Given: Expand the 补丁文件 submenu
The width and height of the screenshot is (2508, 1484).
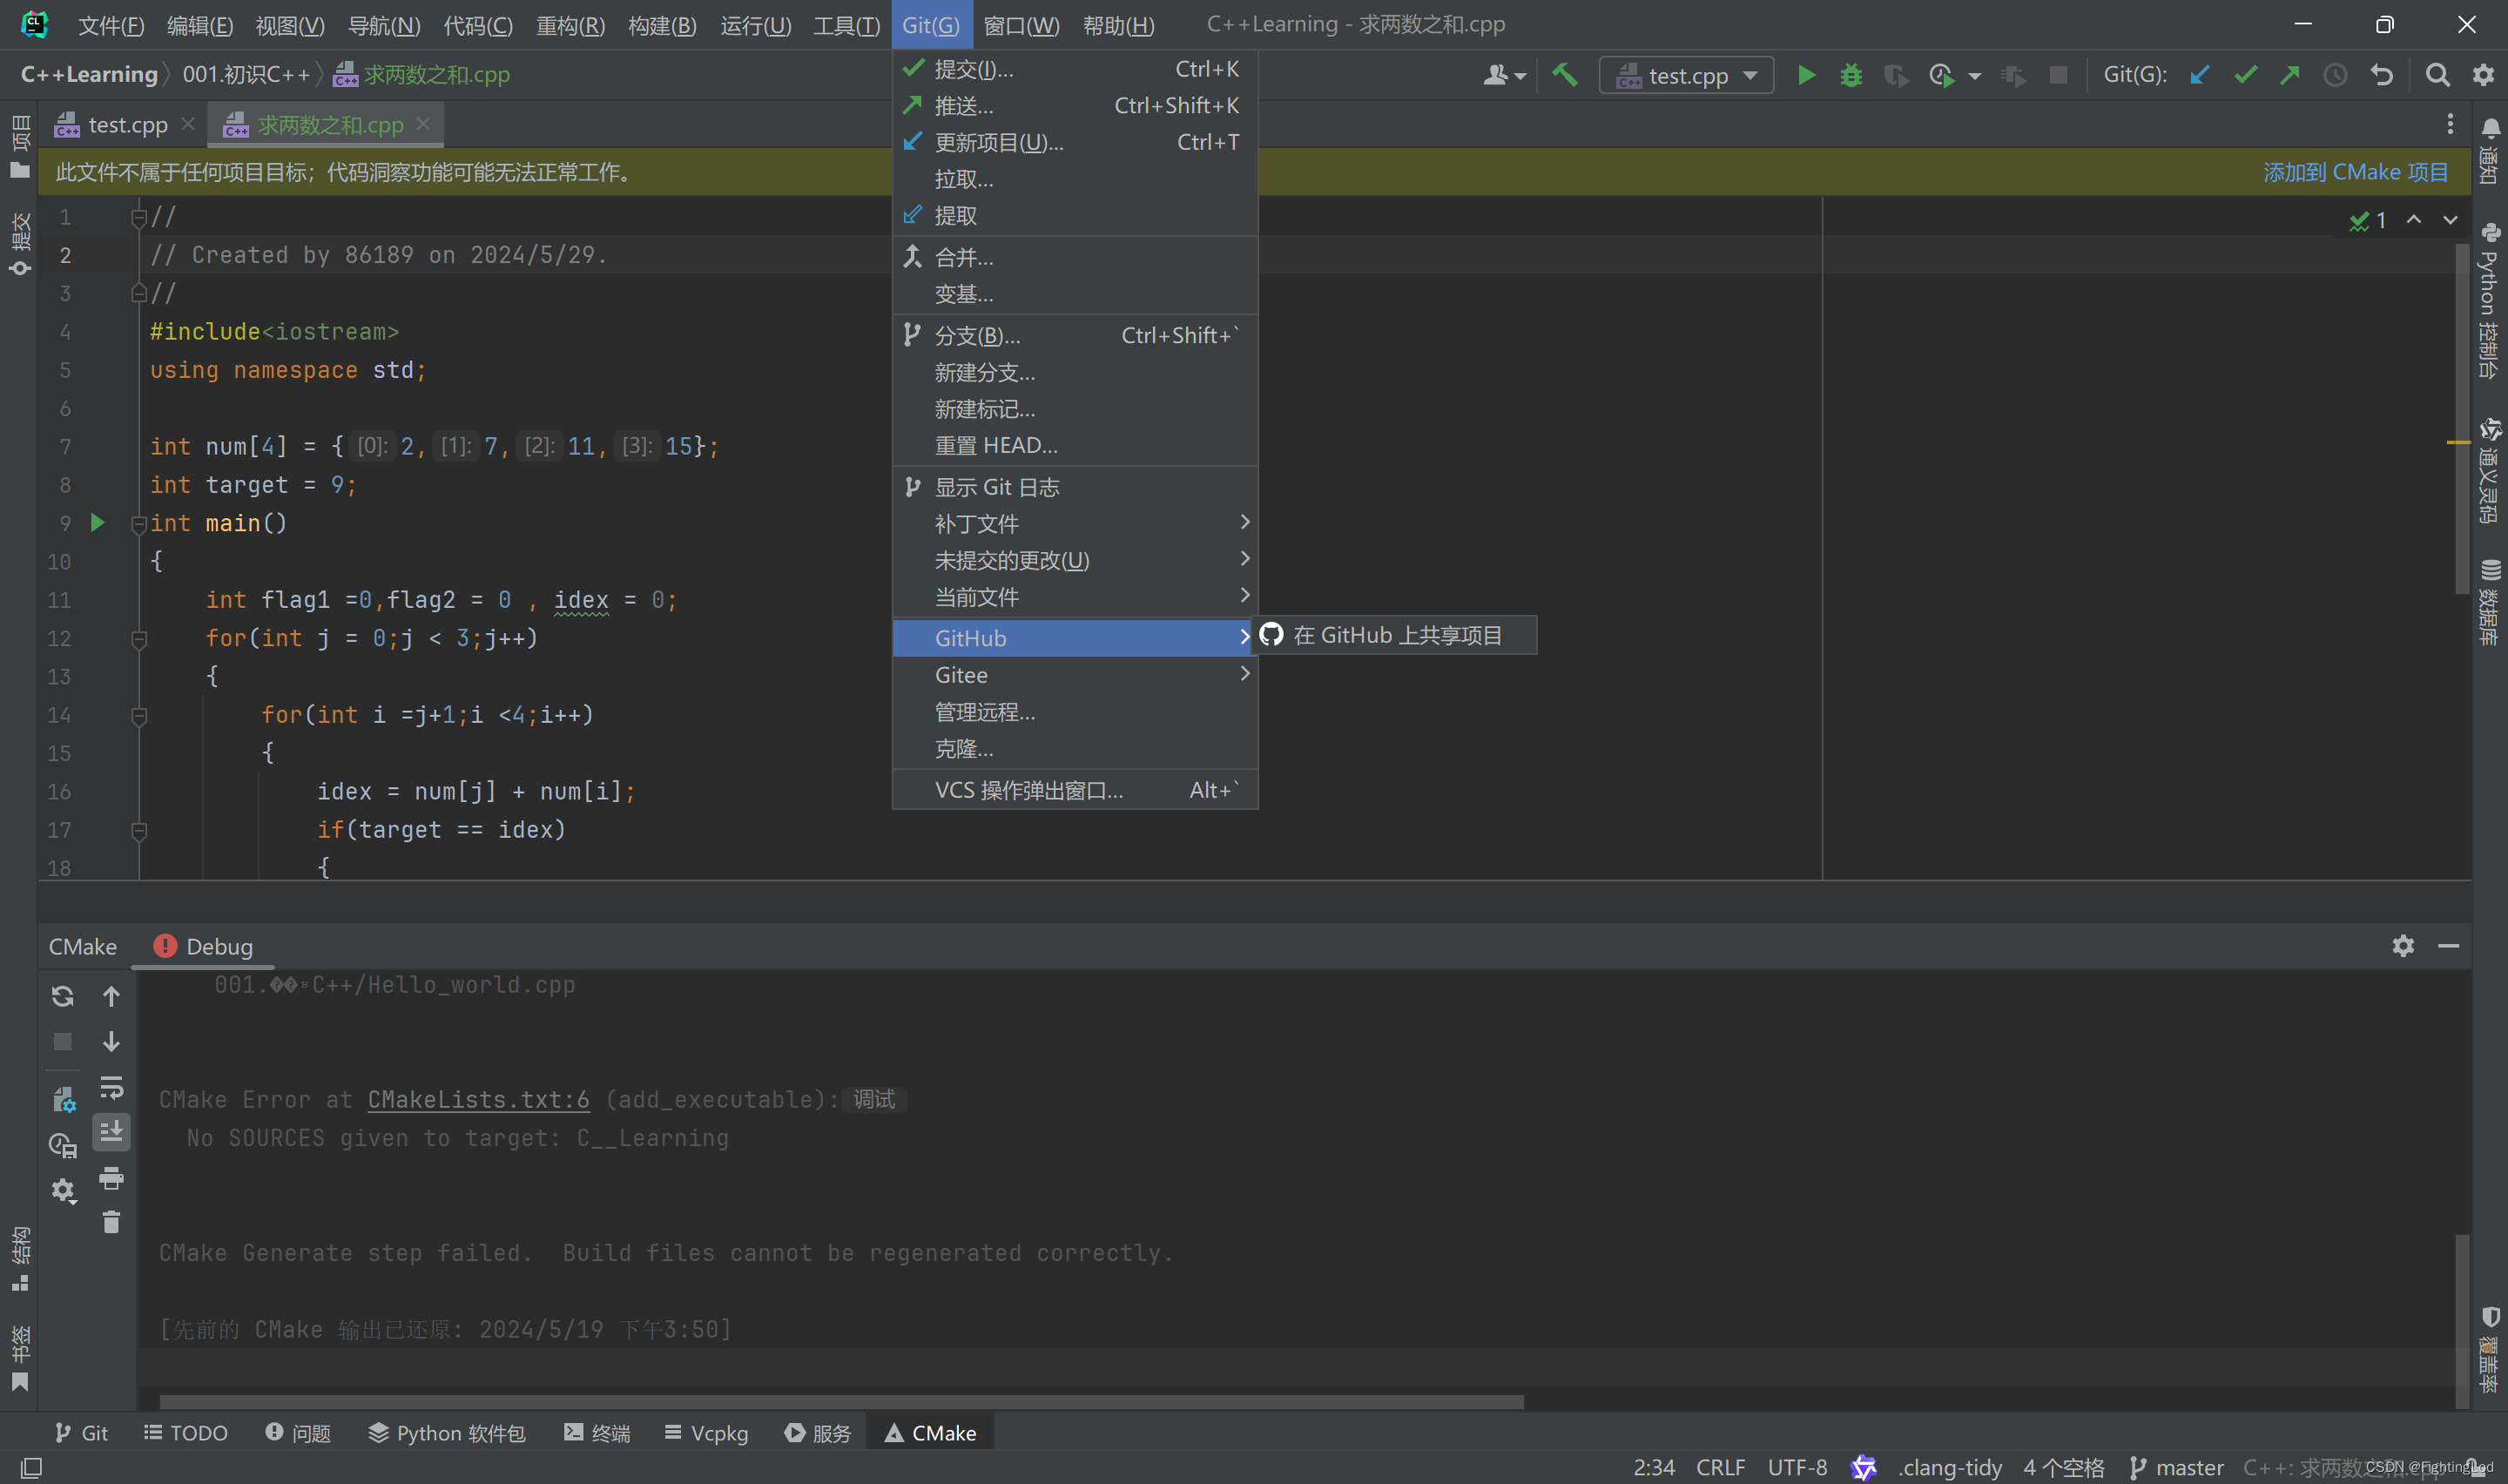Looking at the screenshot, I should click(x=1075, y=523).
